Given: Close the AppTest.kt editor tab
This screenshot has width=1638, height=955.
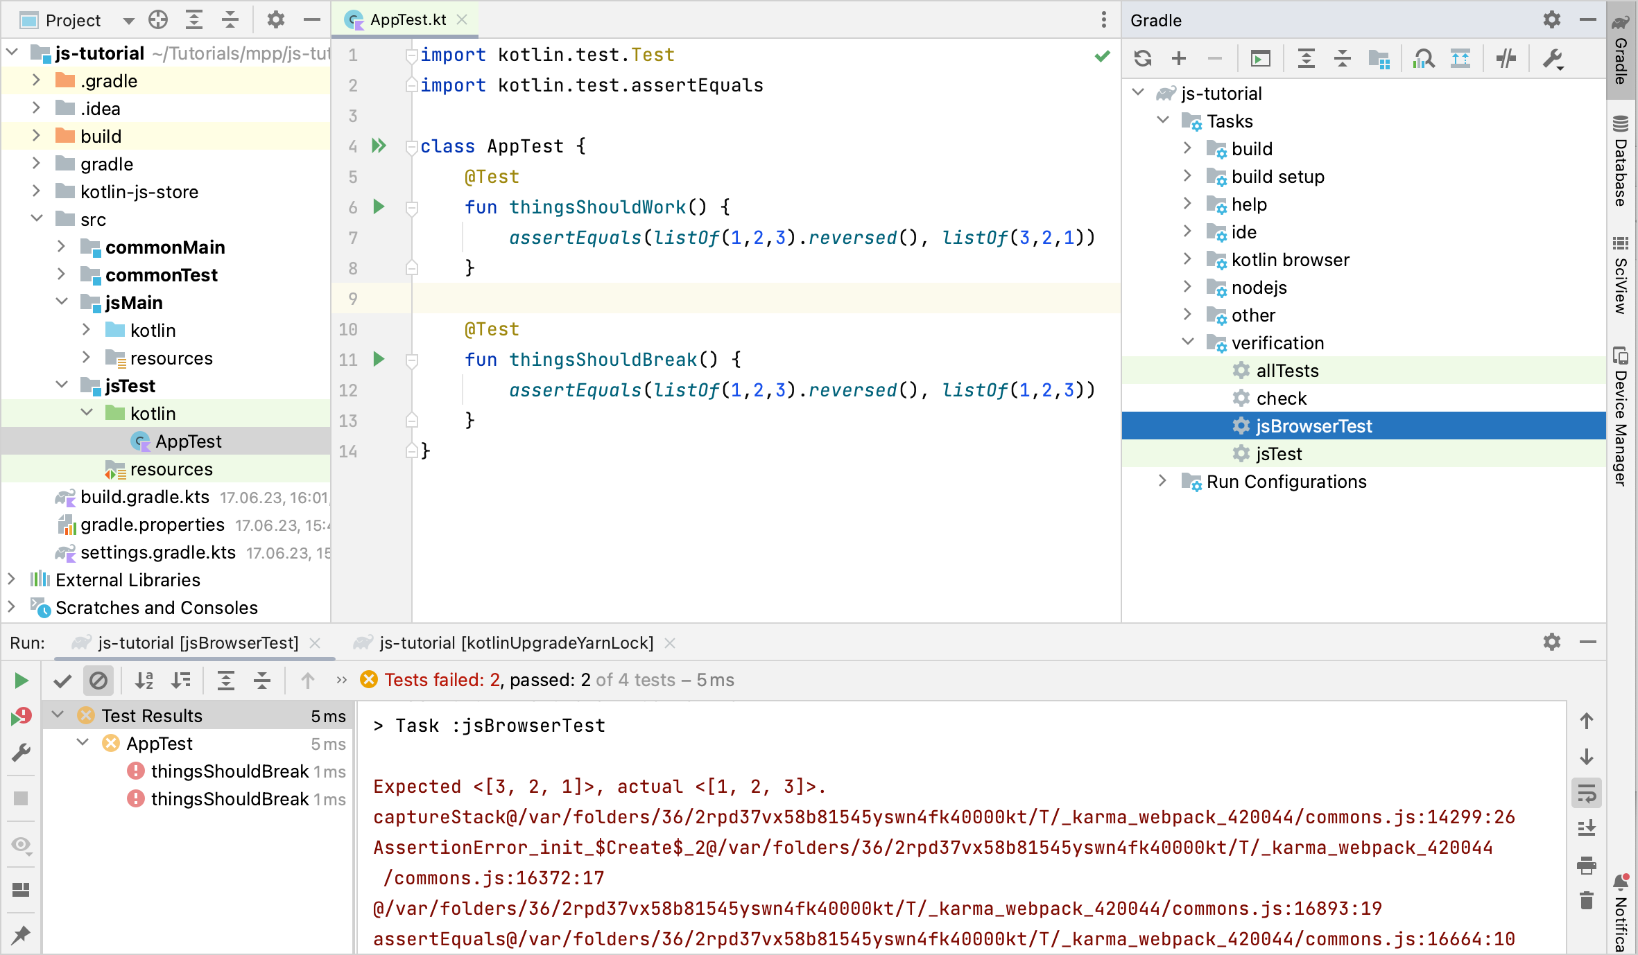Looking at the screenshot, I should click(462, 20).
